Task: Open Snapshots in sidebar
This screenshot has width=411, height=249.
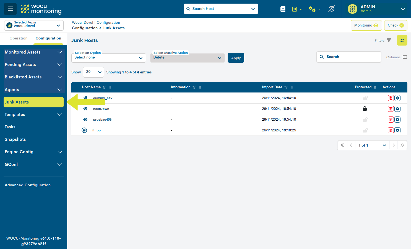Action: (x=15, y=139)
